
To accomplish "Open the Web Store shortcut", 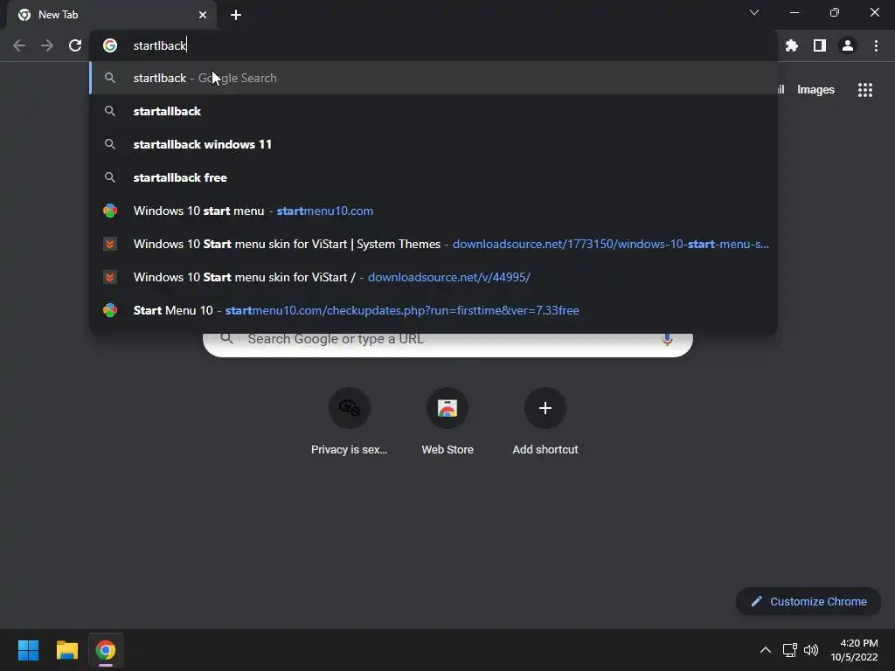I will tap(447, 423).
